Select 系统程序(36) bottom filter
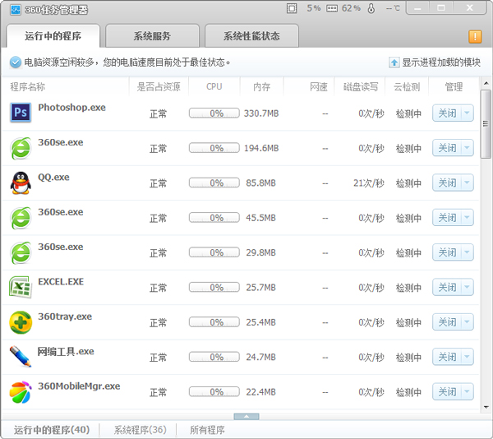Viewport: 493px width, 439px height. tap(140, 430)
